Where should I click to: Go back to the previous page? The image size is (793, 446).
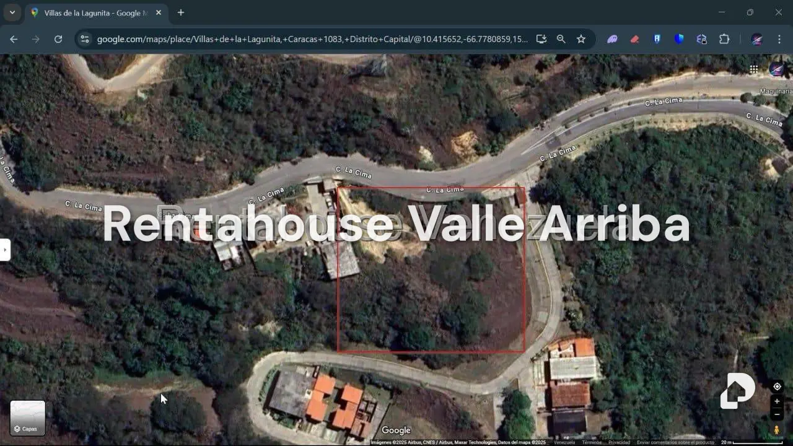[14, 39]
